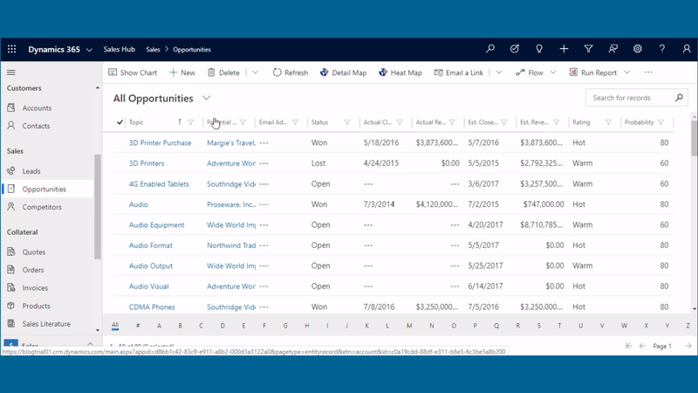Open the lightbulb assistant icon
This screenshot has width=698, height=393.
click(x=539, y=49)
